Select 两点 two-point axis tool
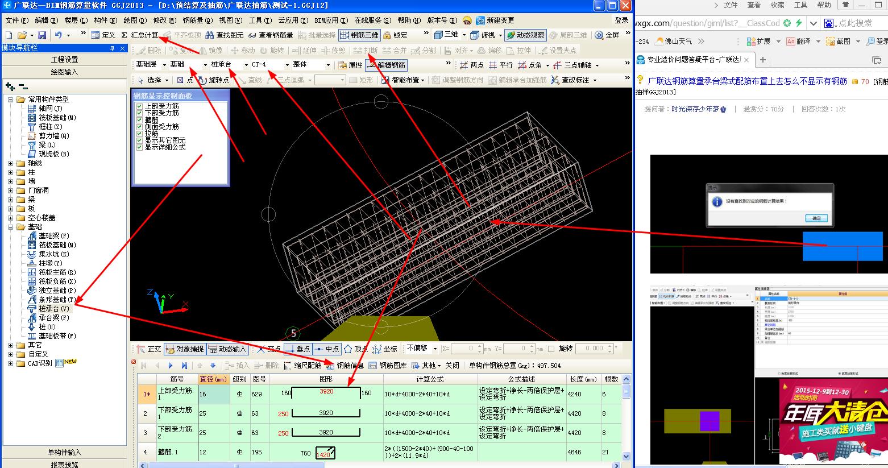Screen dimensions: 888x468 coord(472,65)
